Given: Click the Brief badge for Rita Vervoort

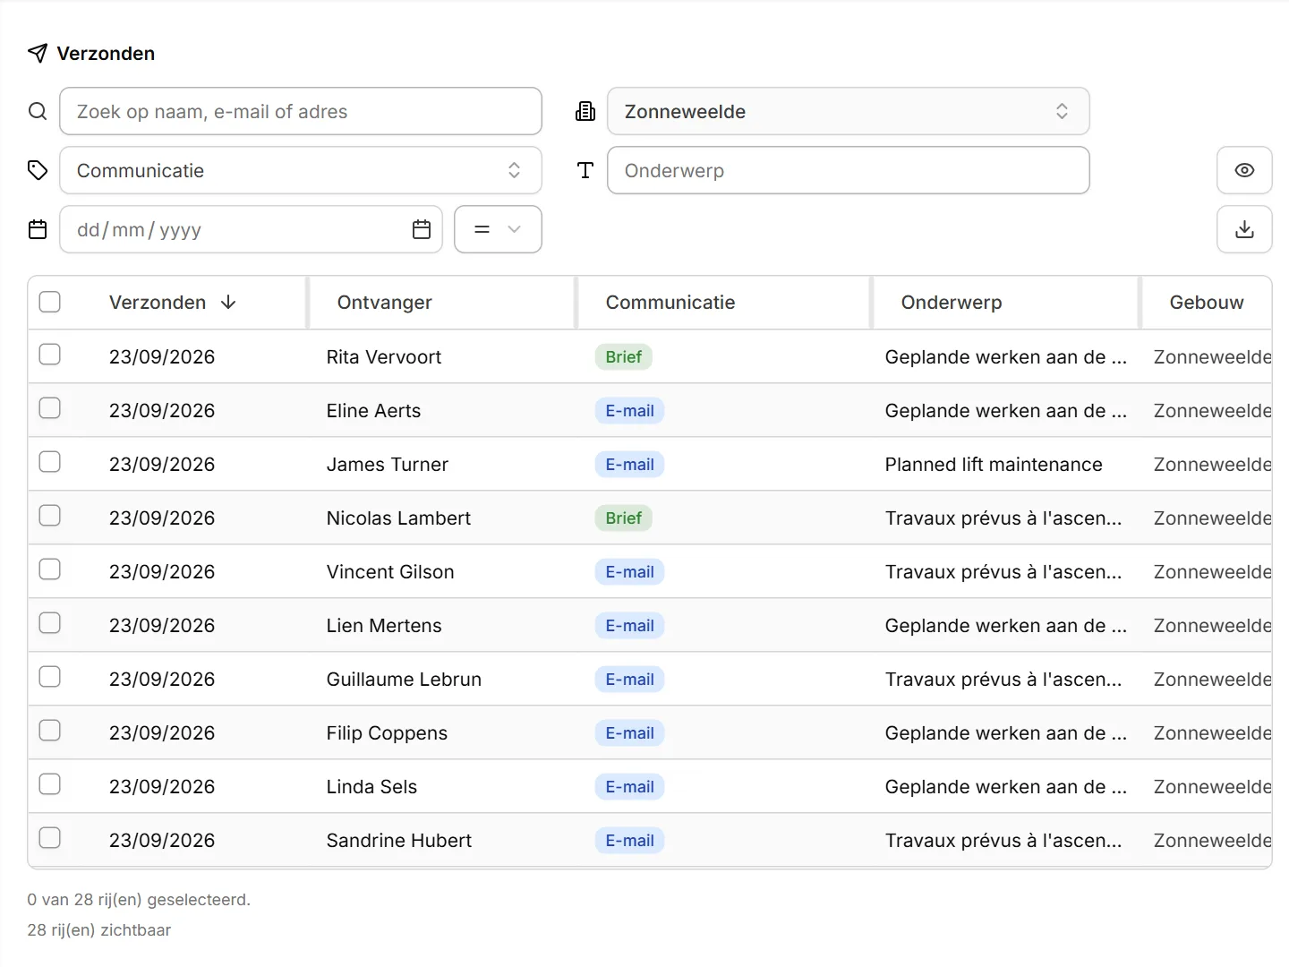Looking at the screenshot, I should 624,357.
